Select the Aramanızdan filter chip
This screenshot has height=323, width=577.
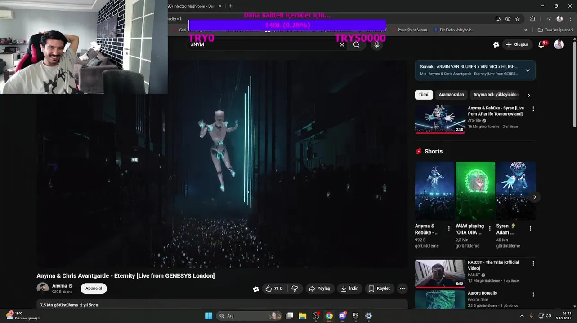point(451,95)
